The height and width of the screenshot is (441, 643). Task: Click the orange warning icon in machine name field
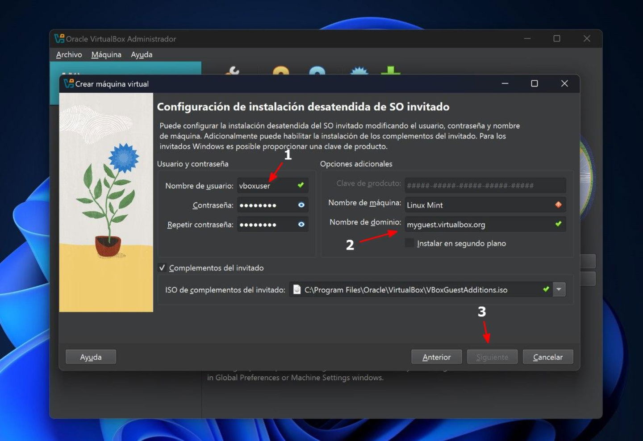(558, 204)
